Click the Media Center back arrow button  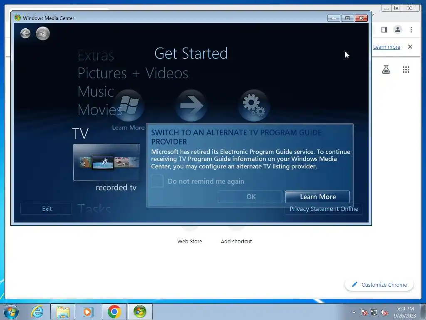[x=25, y=33]
